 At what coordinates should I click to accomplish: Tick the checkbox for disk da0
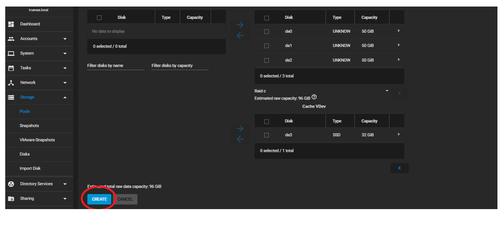coord(267,31)
